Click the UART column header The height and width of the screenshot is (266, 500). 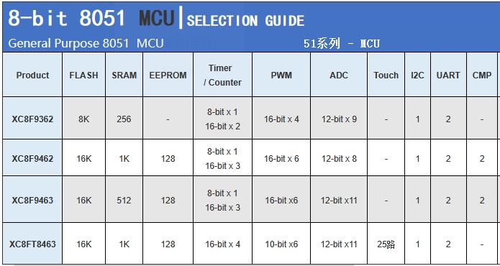point(448,75)
